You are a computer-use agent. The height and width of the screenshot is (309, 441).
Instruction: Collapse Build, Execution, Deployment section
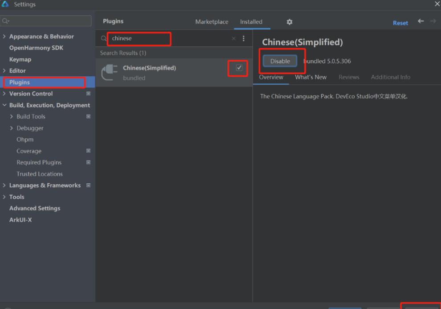tap(4, 105)
